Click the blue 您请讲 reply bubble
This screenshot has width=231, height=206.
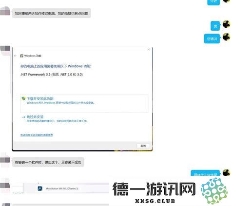pos(212,39)
